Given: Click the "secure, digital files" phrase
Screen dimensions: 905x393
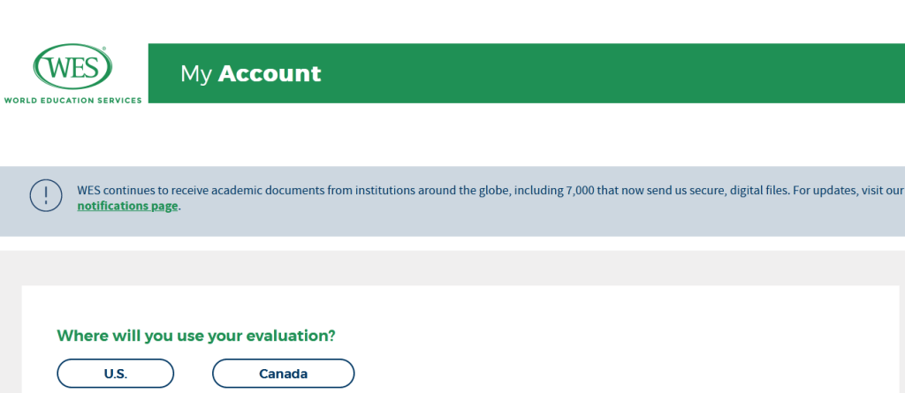Looking at the screenshot, I should 740,190.
